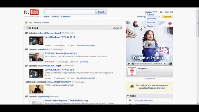Image resolution: width=199 pixels, height=112 pixels.
Task: Close The Feed module
Action: pos(121,28)
